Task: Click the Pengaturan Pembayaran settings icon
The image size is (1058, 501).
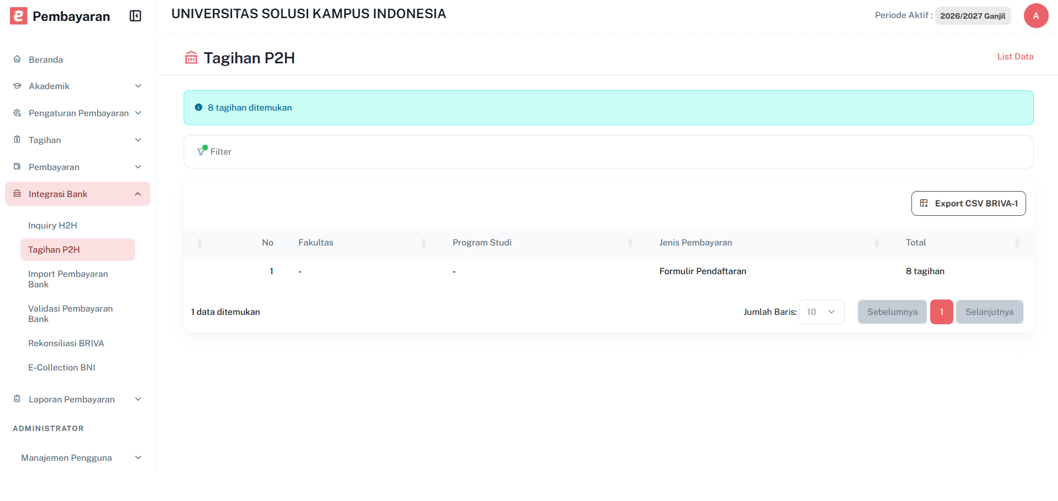Action: point(17,113)
